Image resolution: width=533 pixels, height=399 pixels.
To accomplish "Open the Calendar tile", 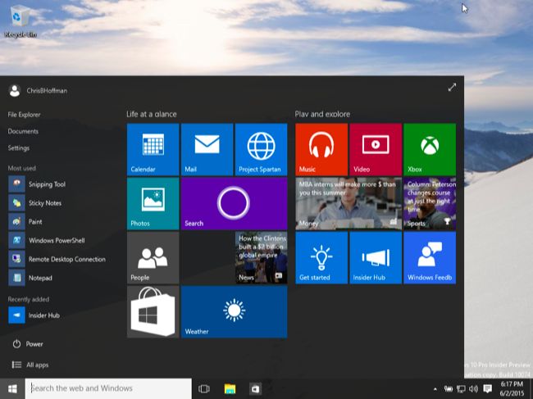I will tap(153, 149).
